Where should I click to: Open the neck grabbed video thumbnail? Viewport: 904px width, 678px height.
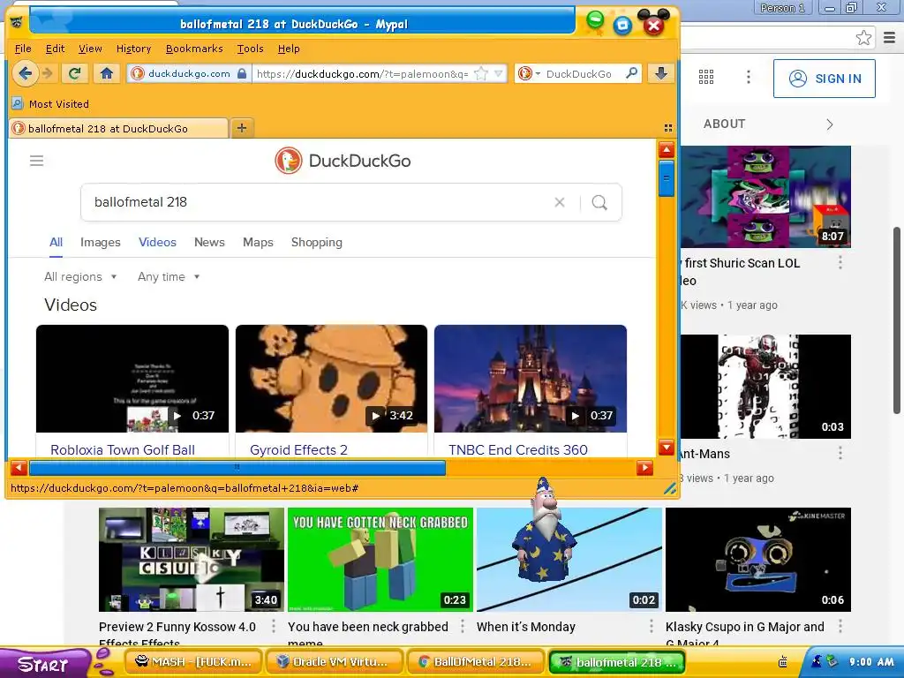380,559
